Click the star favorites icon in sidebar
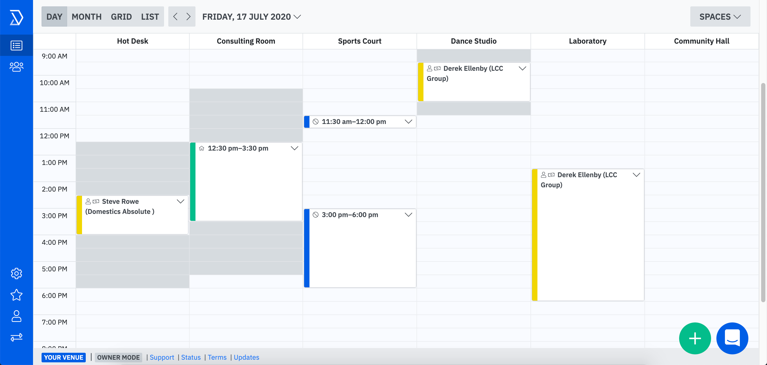Image resolution: width=767 pixels, height=365 pixels. tap(16, 295)
